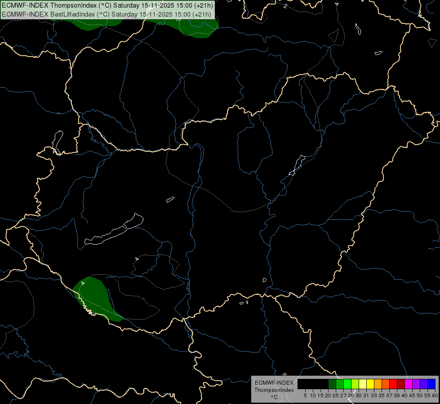Select the magenta 40–45 legend swatch
Image resolution: width=440 pixels, height=404 pixels.
[409, 384]
